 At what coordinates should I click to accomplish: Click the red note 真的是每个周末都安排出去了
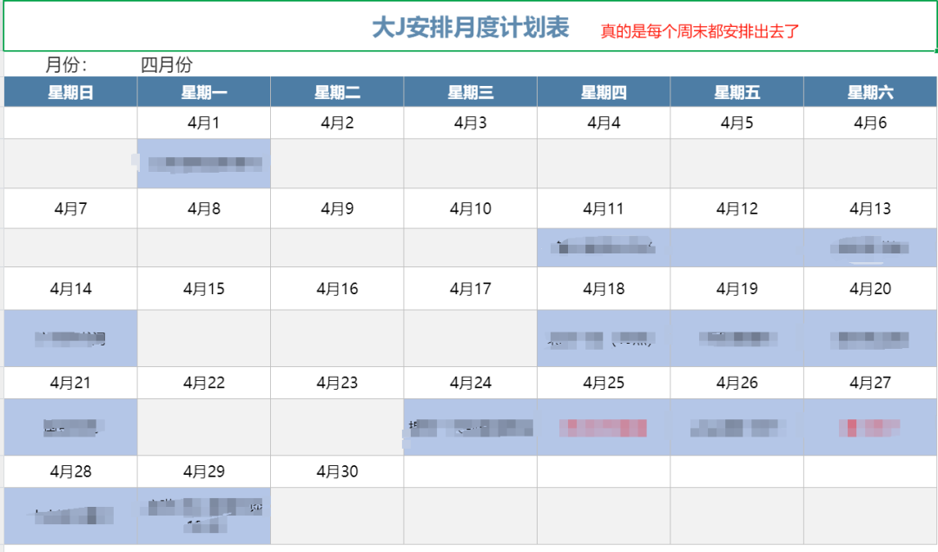tap(700, 31)
